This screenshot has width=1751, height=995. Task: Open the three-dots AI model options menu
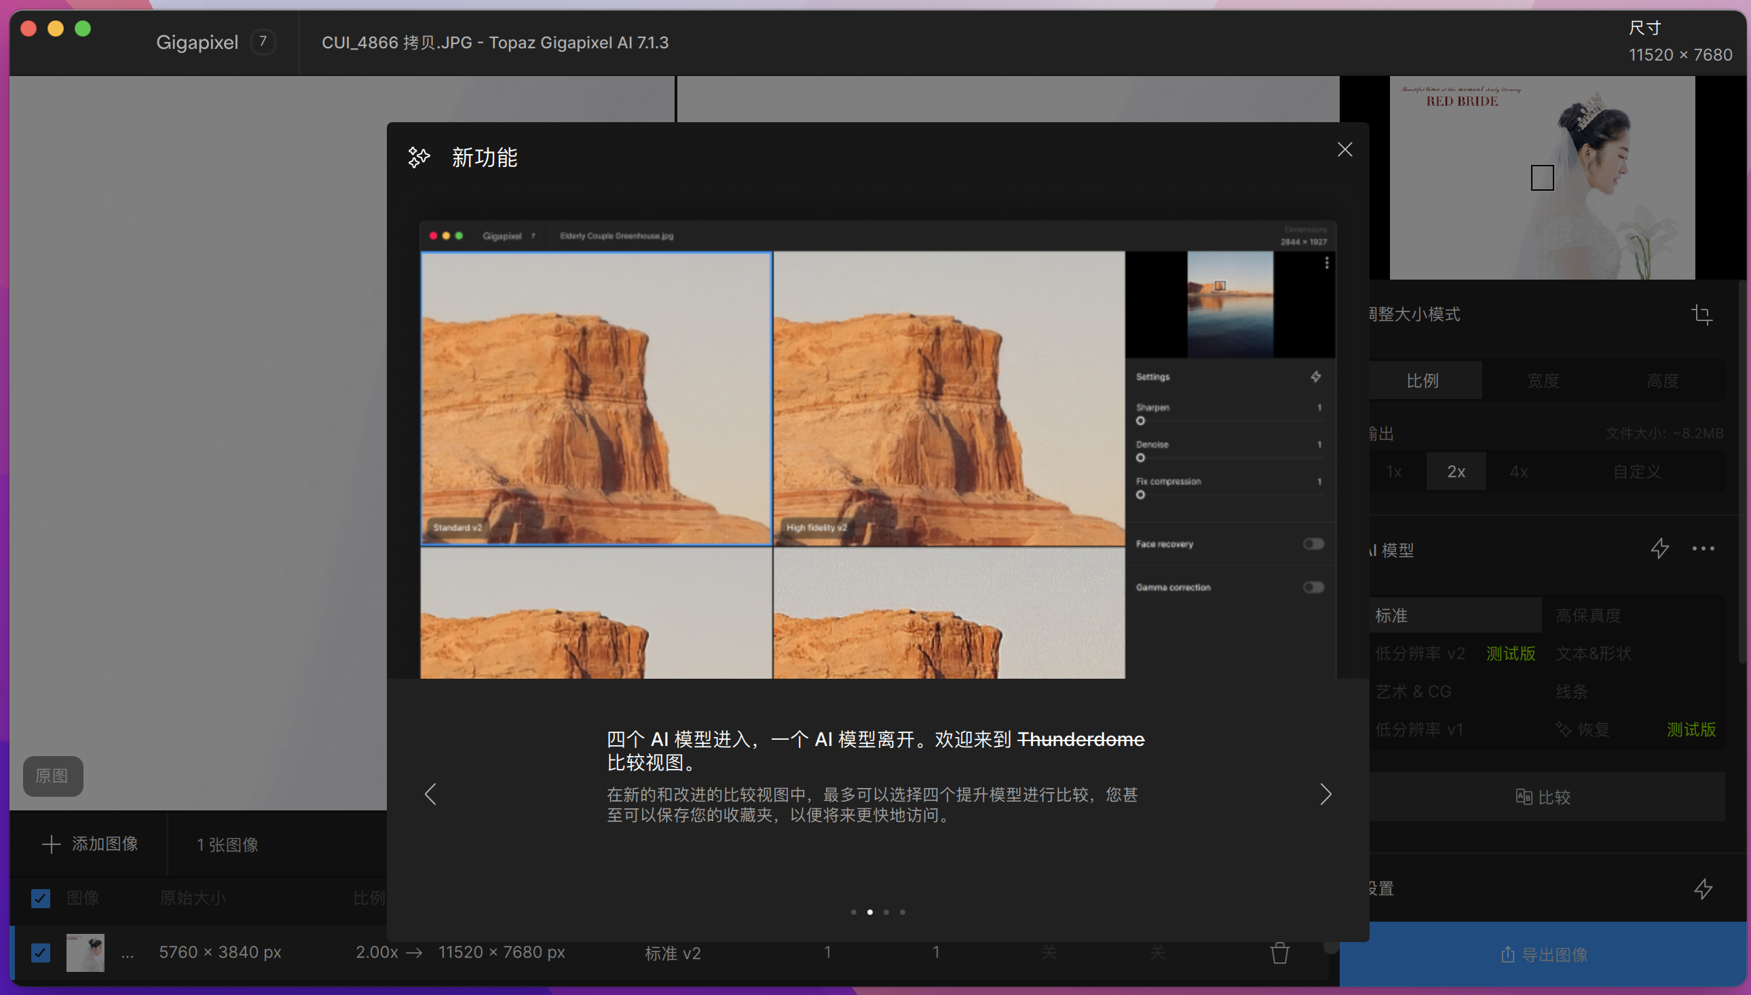point(1703,549)
